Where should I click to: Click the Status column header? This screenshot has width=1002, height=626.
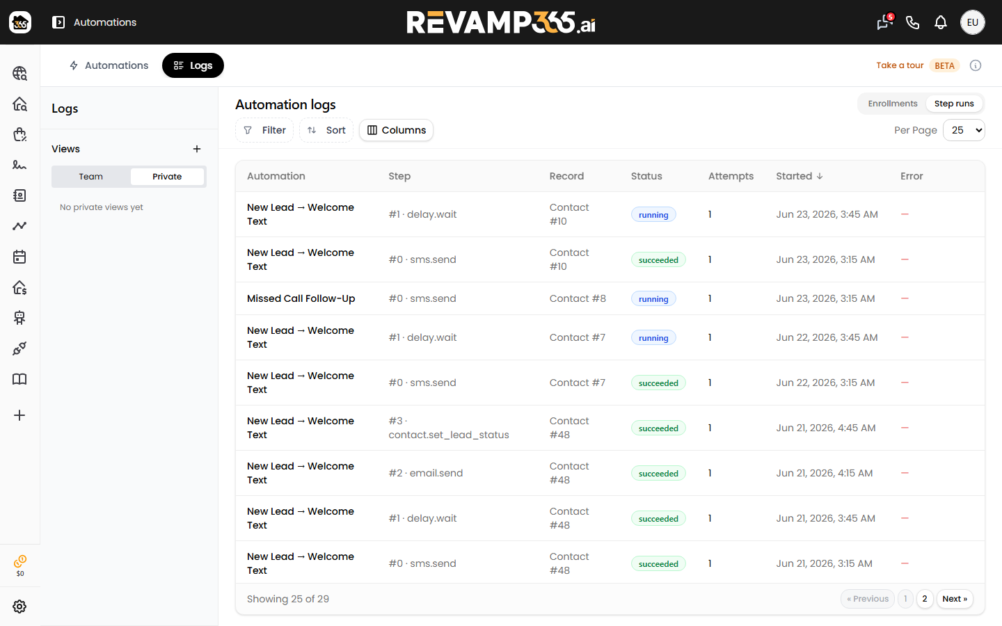(x=646, y=176)
